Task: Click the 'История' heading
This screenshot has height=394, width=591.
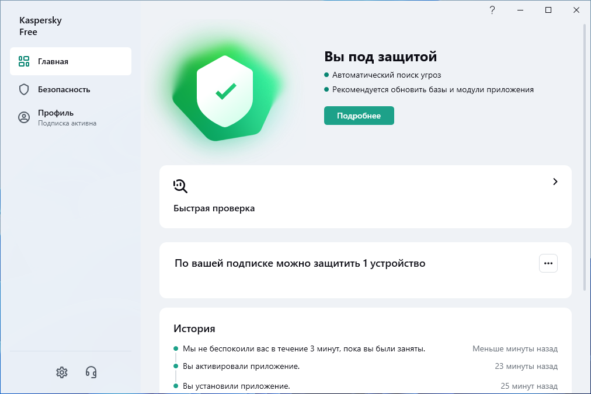Action: click(x=194, y=329)
